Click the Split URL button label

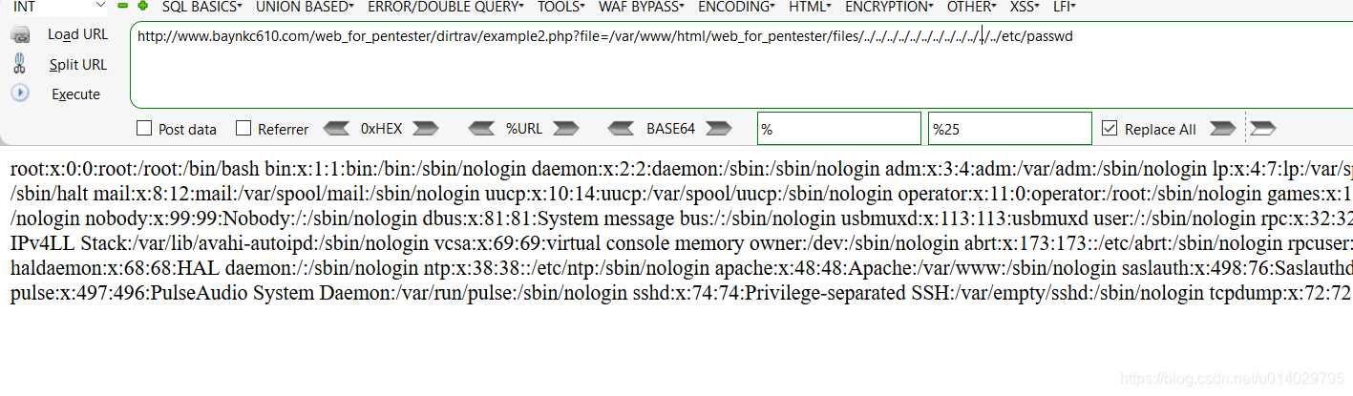(x=78, y=65)
